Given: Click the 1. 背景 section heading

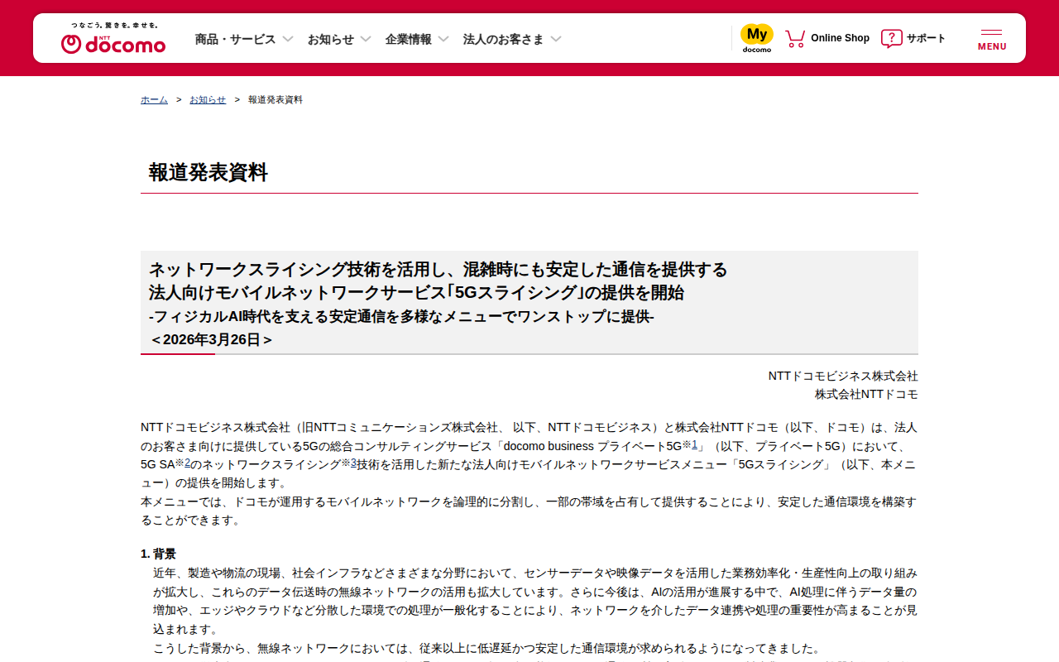Looking at the screenshot, I should tap(158, 554).
